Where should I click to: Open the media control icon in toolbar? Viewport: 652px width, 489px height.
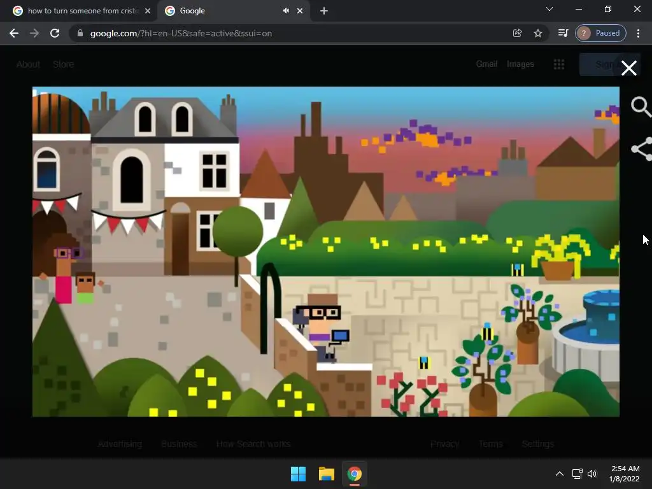(x=563, y=33)
